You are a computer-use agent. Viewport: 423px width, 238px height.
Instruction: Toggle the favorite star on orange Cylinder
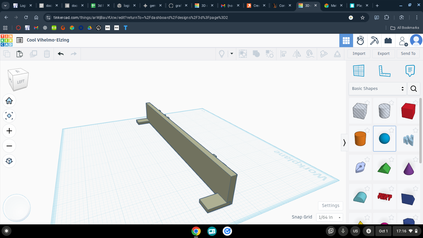coord(367,130)
